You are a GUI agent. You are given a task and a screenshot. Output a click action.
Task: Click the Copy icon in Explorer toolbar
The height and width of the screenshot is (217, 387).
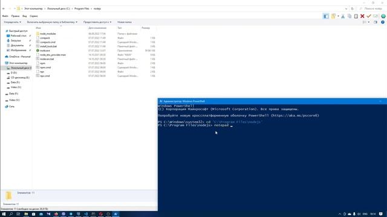click(350, 16)
